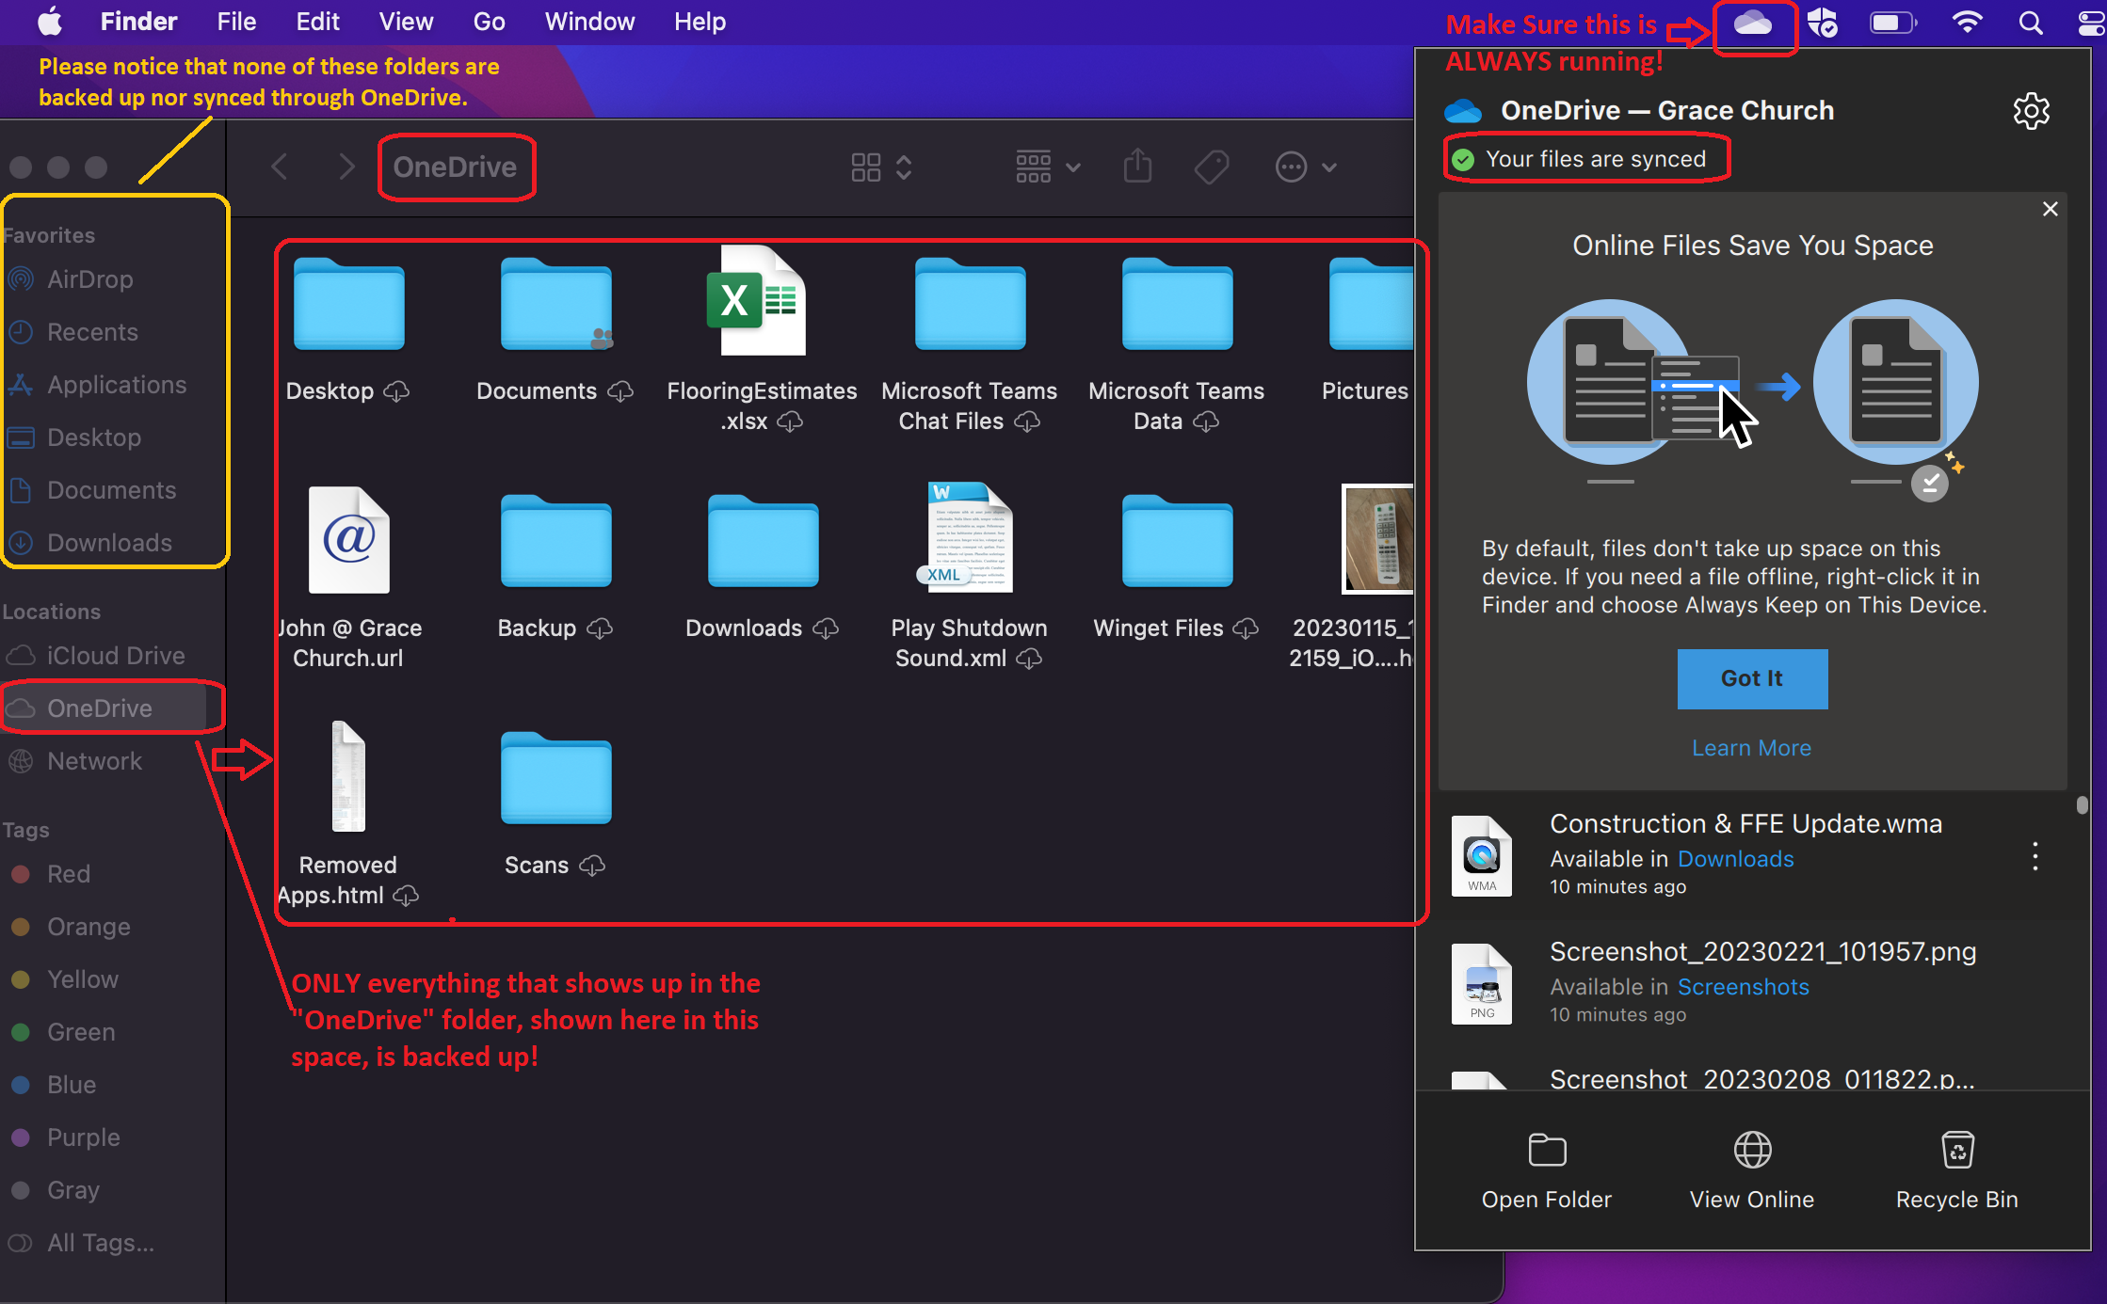The image size is (2107, 1304).
Task: Open more options for Construction & FFE Update.wma
Action: coord(2035,857)
